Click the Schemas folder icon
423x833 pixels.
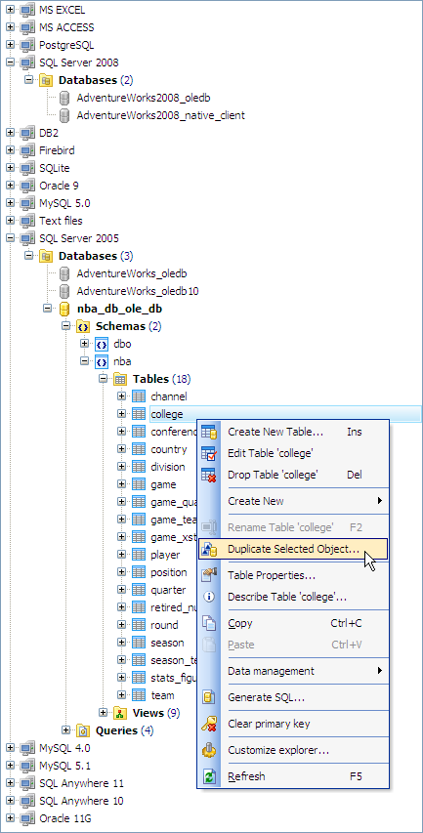(83, 326)
